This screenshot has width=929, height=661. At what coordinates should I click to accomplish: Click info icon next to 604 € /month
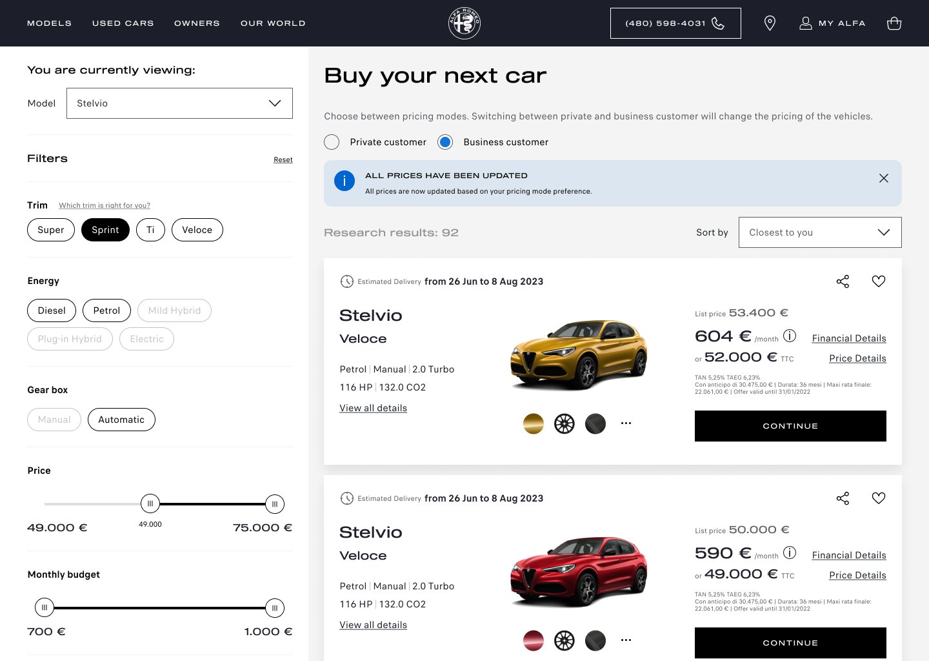[790, 336]
